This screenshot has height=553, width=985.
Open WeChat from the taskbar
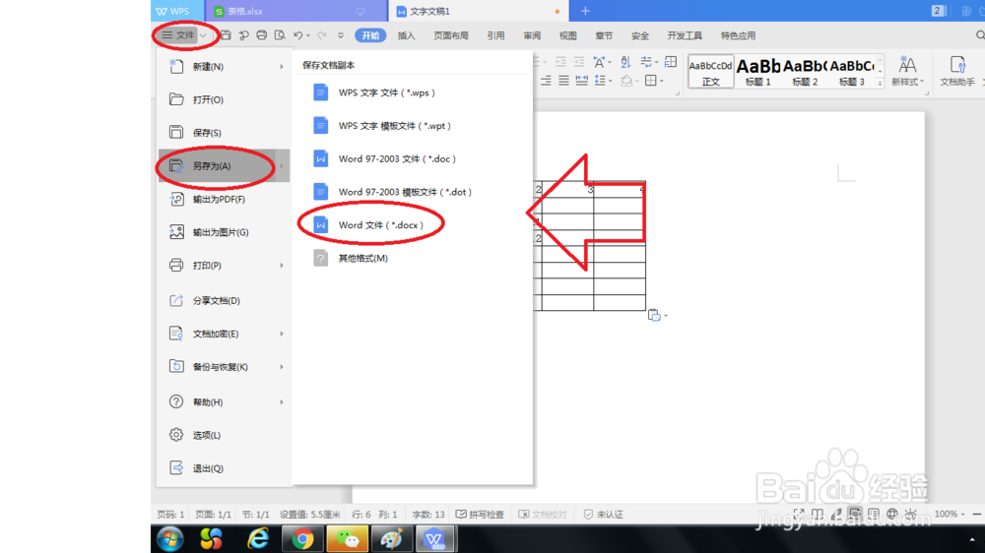coord(347,538)
